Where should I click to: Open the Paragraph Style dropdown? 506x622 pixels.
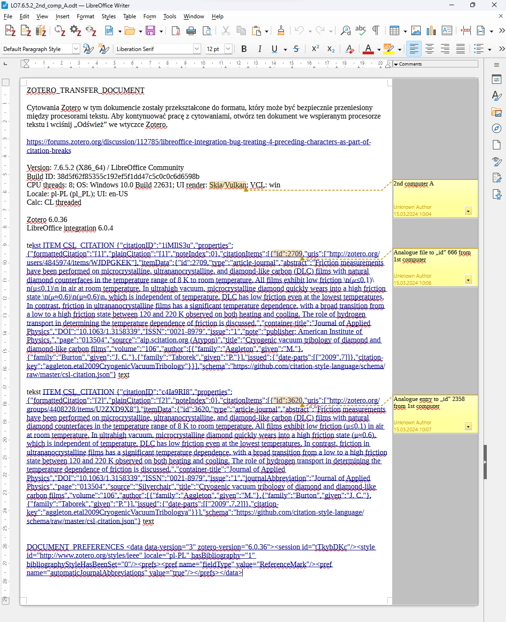[x=76, y=49]
